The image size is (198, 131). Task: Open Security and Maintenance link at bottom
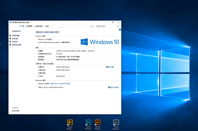point(15,111)
